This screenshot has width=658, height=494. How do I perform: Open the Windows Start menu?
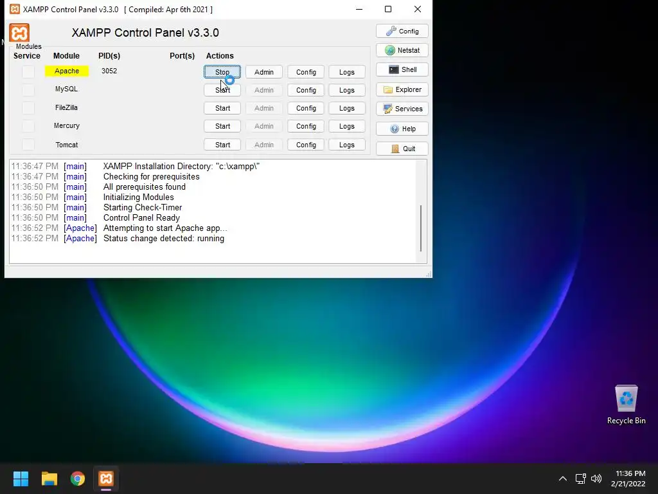[21, 479]
